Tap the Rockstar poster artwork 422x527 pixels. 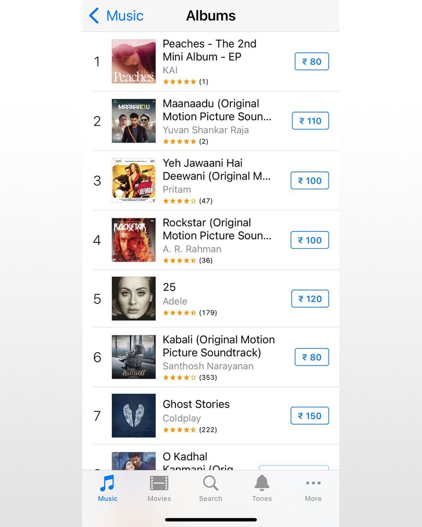134,240
